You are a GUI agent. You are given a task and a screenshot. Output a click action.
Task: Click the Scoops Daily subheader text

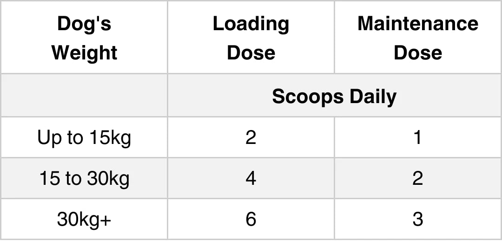click(x=334, y=96)
